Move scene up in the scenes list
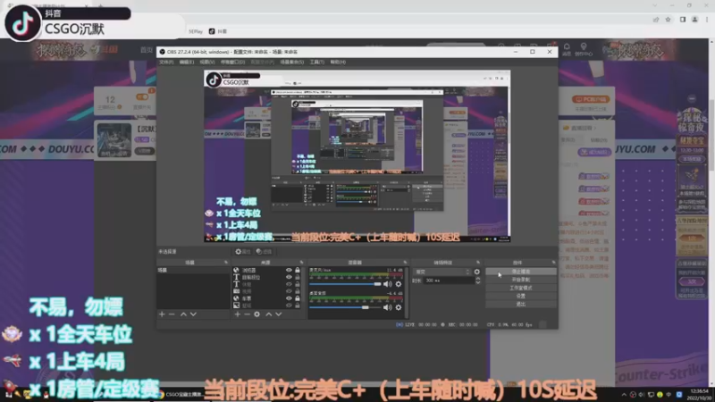 click(x=183, y=314)
